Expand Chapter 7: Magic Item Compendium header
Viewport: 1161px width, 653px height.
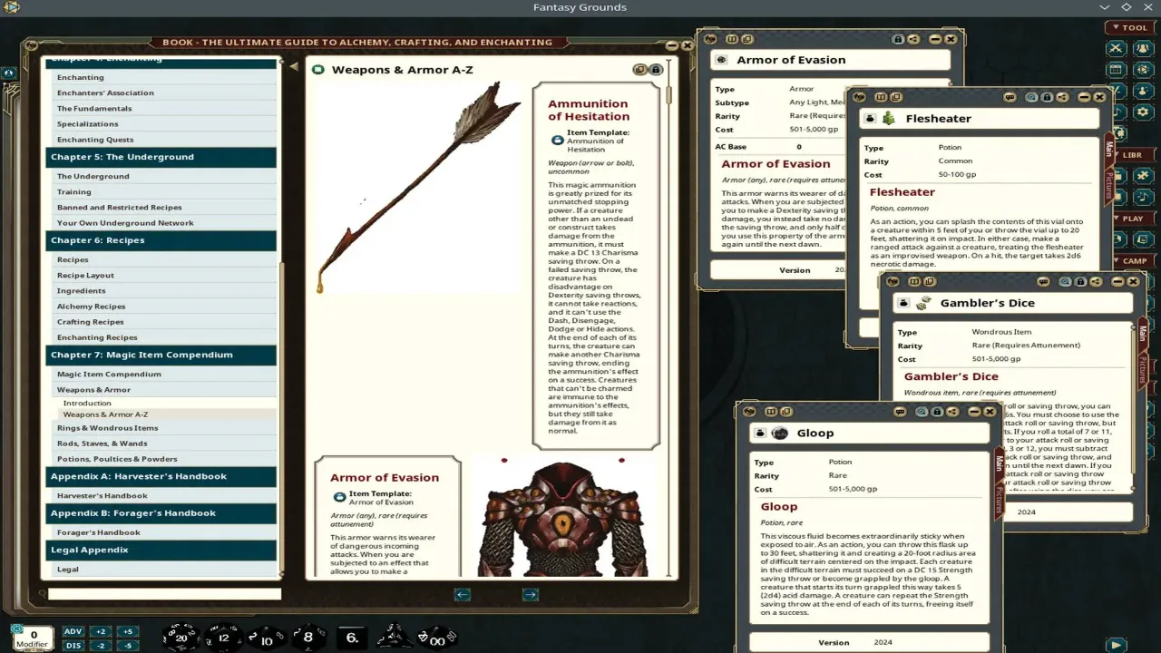coord(161,355)
